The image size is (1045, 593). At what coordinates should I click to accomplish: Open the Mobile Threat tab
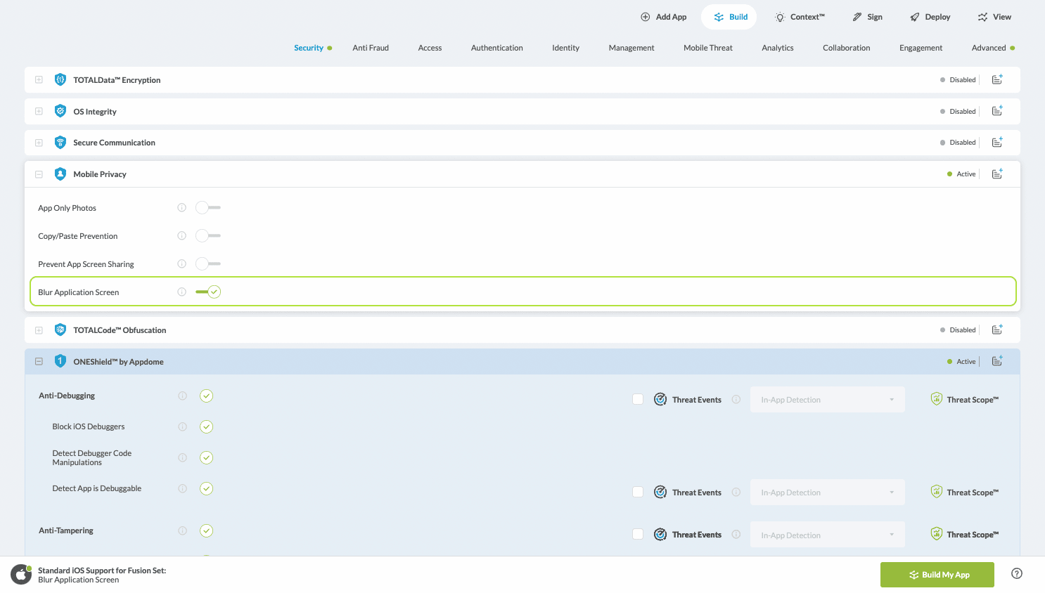click(x=707, y=48)
